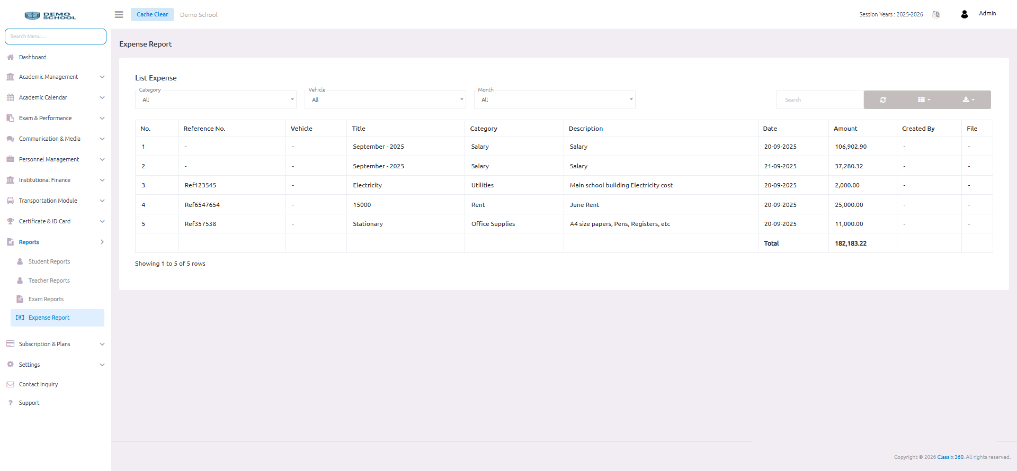This screenshot has height=471, width=1017.
Task: Click the Academic Management building icon
Action: pos(10,77)
